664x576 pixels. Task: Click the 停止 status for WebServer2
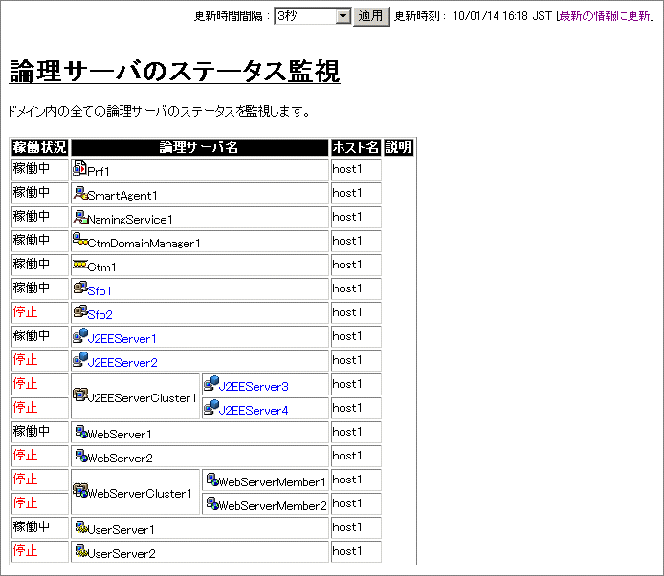(26, 456)
